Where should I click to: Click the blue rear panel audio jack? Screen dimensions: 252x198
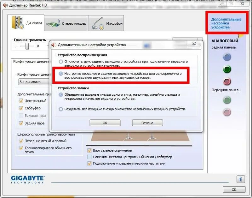[x=227, y=57]
